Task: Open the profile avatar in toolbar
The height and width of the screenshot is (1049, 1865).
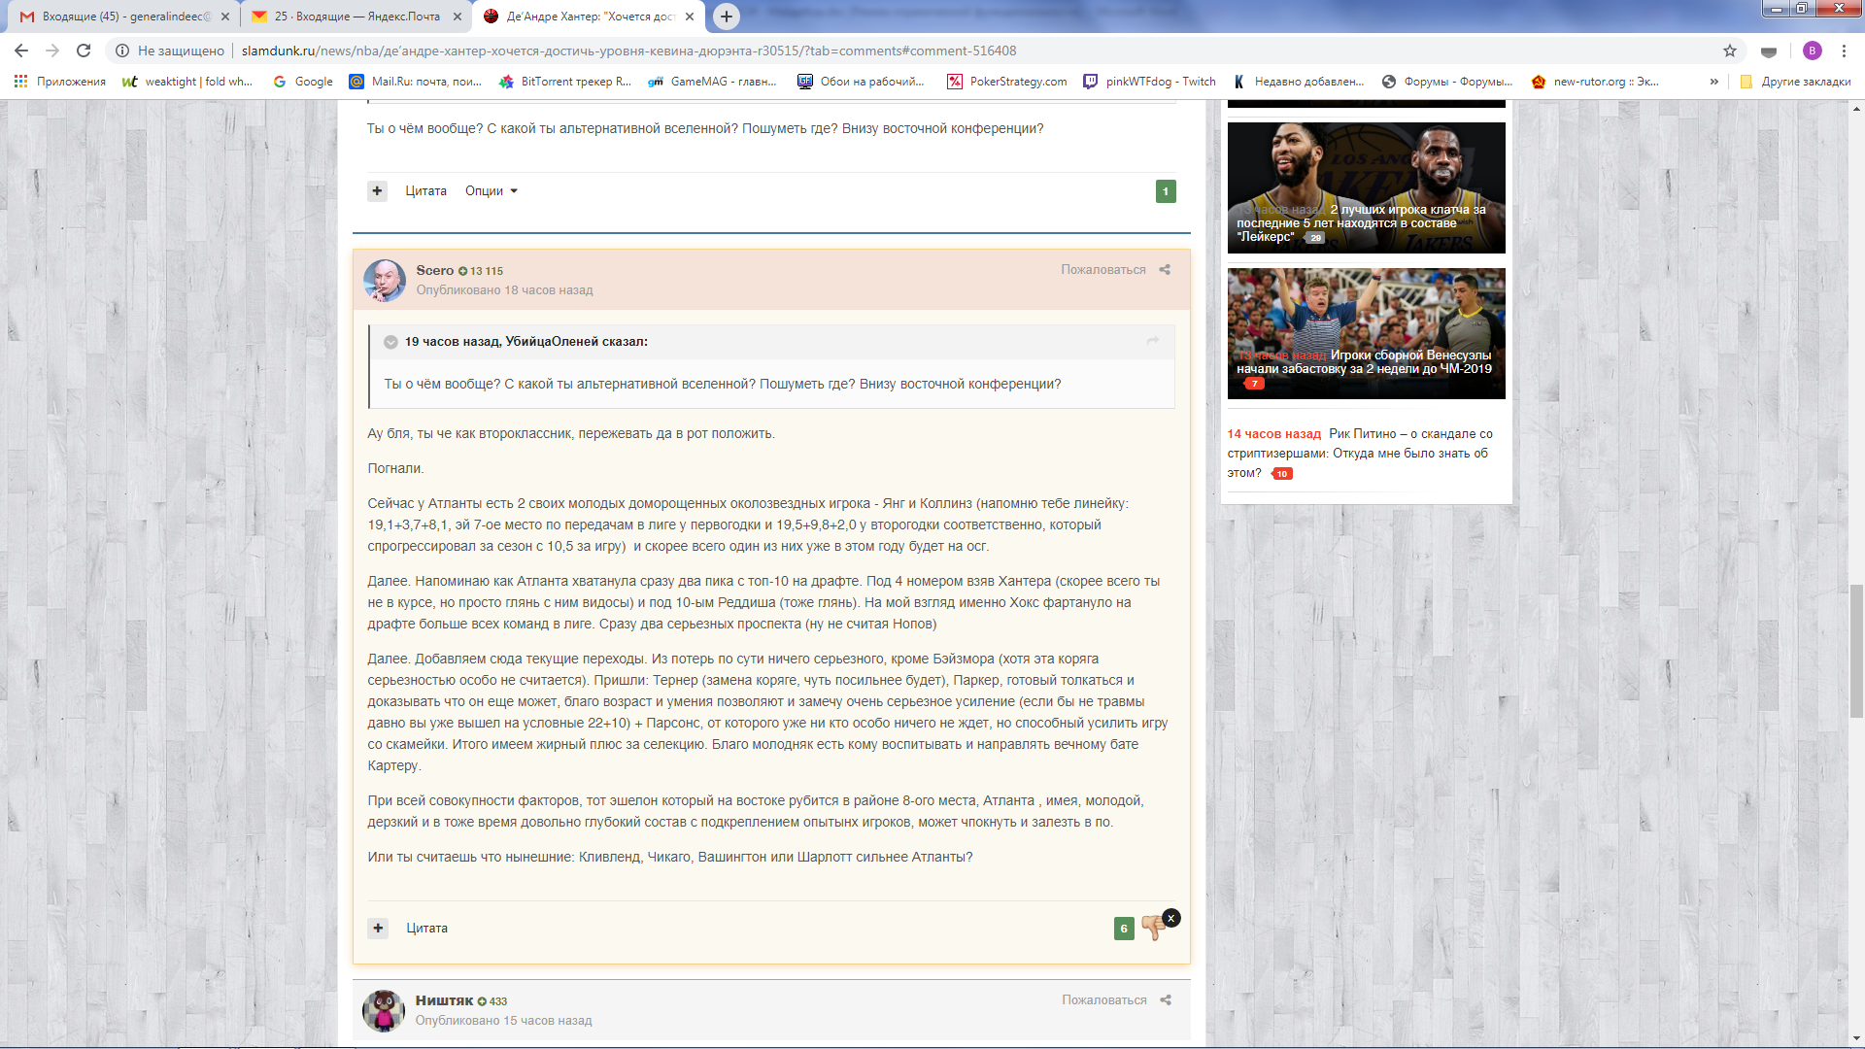Action: click(1812, 51)
